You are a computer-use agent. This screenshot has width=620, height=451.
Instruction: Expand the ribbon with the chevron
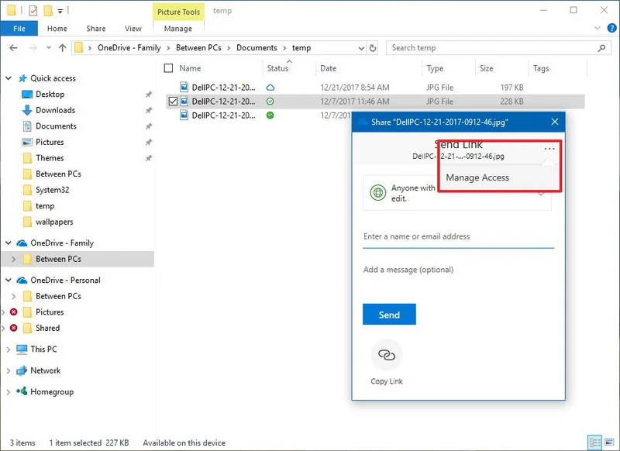tap(597, 28)
